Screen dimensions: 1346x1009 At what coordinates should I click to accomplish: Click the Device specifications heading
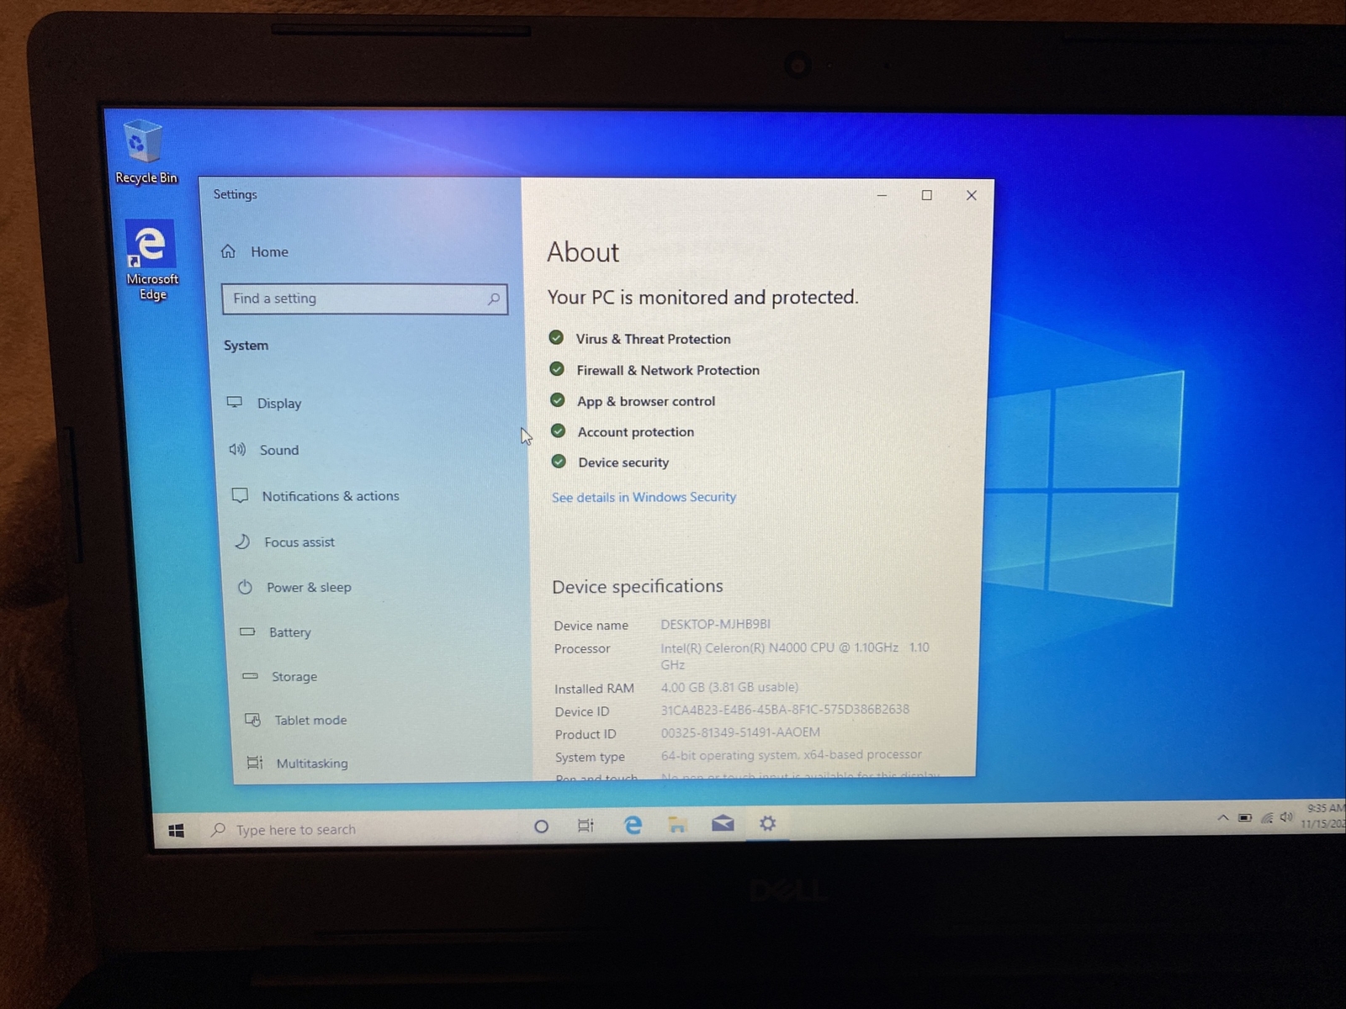pos(638,586)
